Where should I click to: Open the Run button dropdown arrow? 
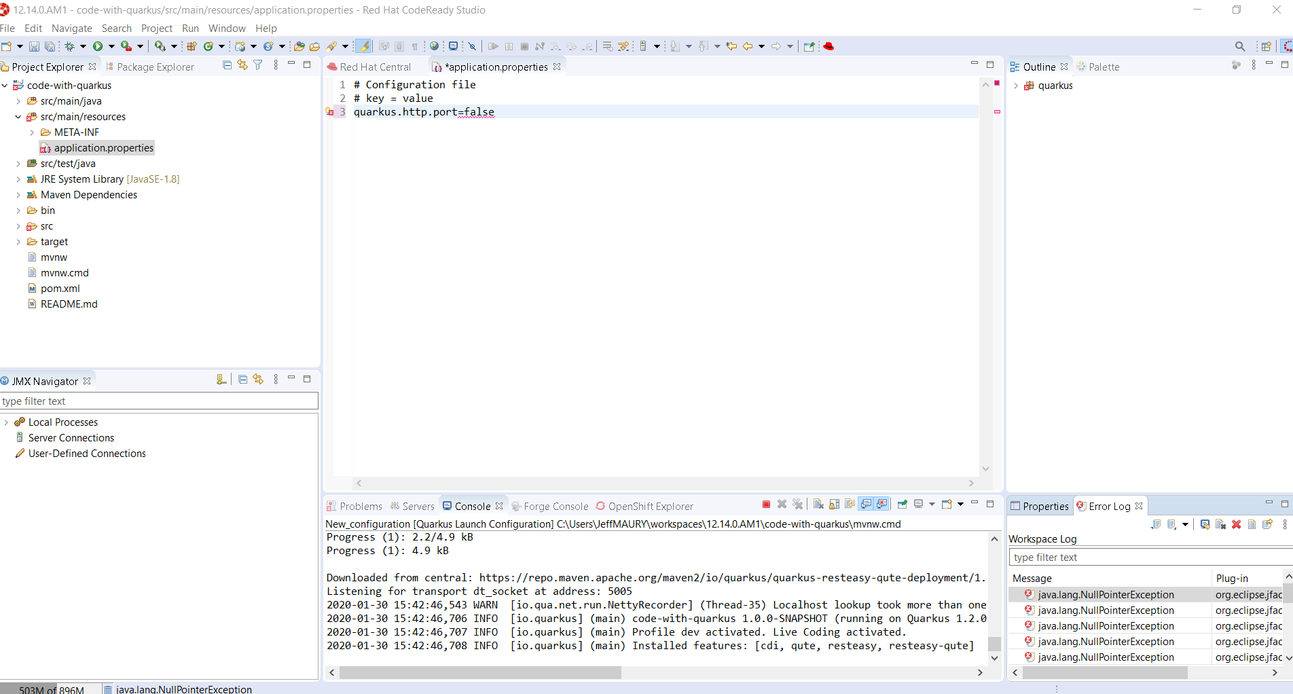point(111,46)
